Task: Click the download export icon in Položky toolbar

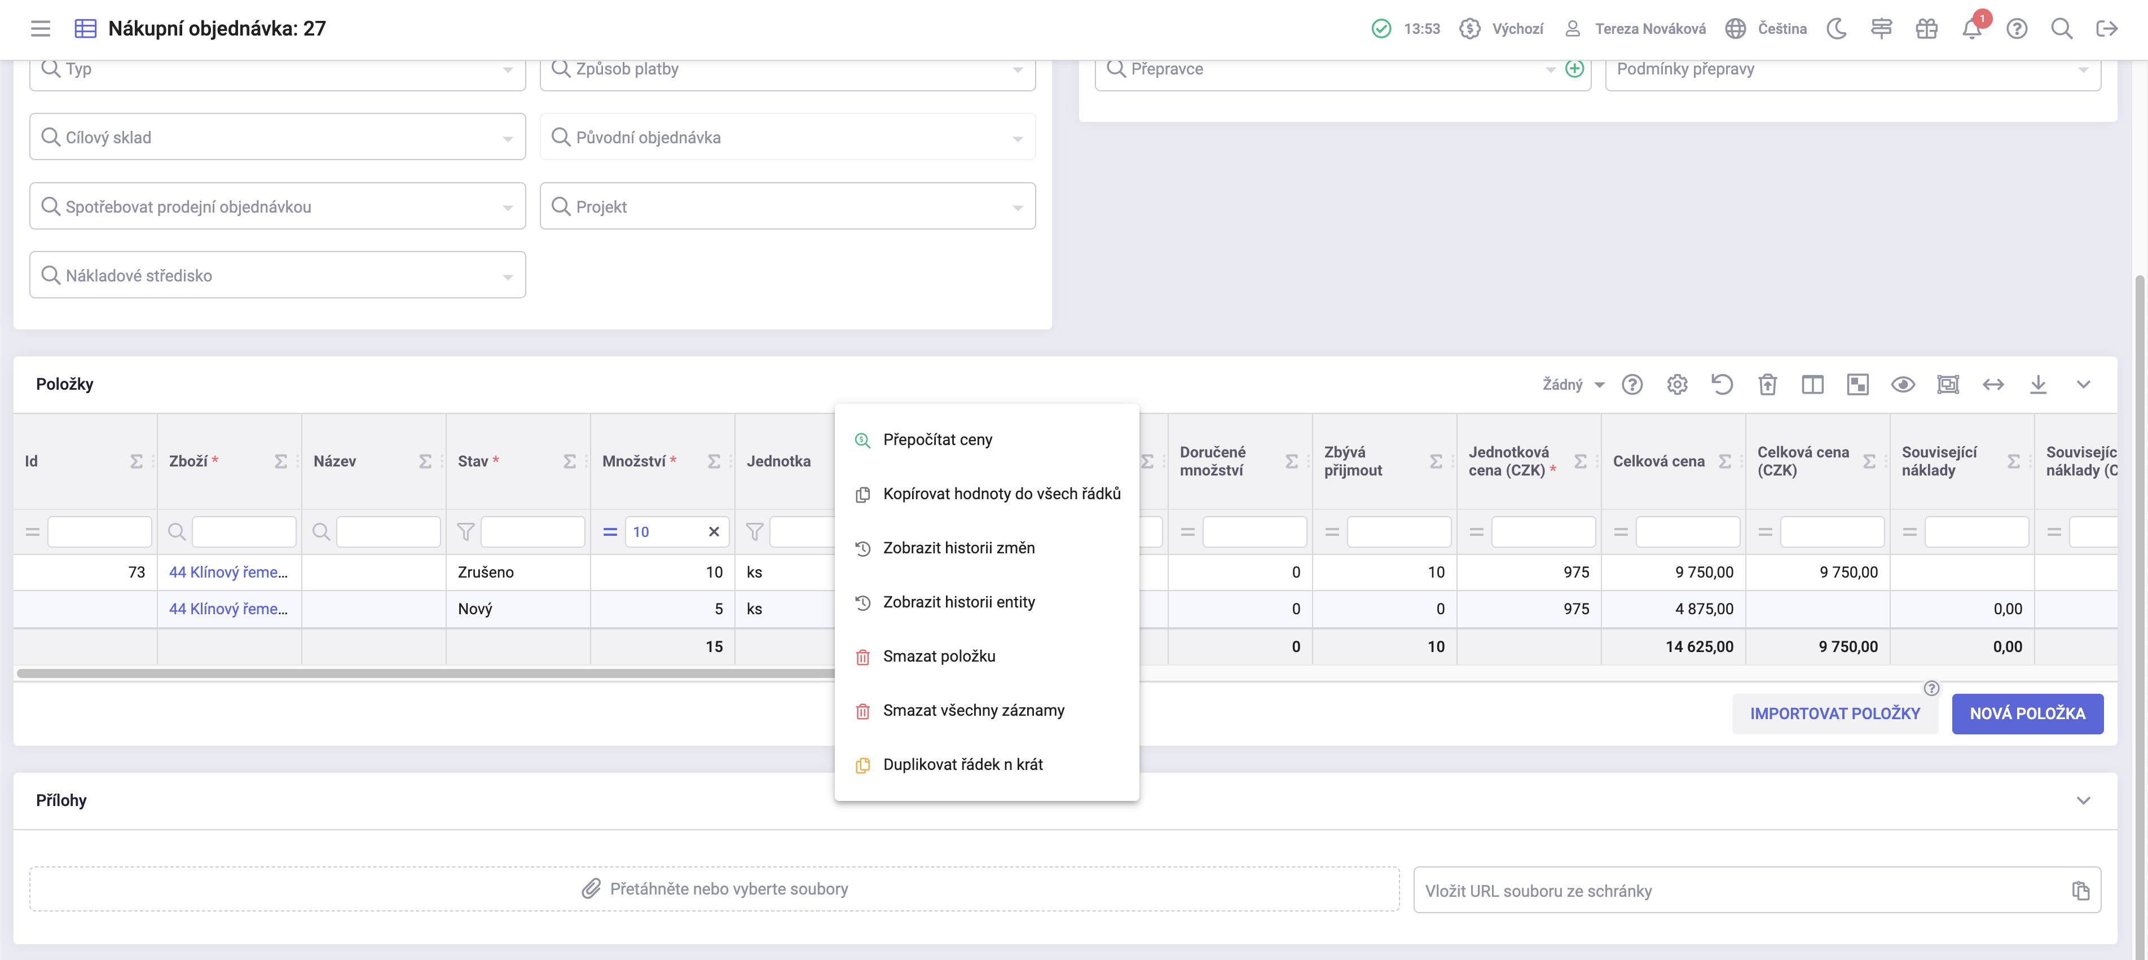Action: point(2038,385)
